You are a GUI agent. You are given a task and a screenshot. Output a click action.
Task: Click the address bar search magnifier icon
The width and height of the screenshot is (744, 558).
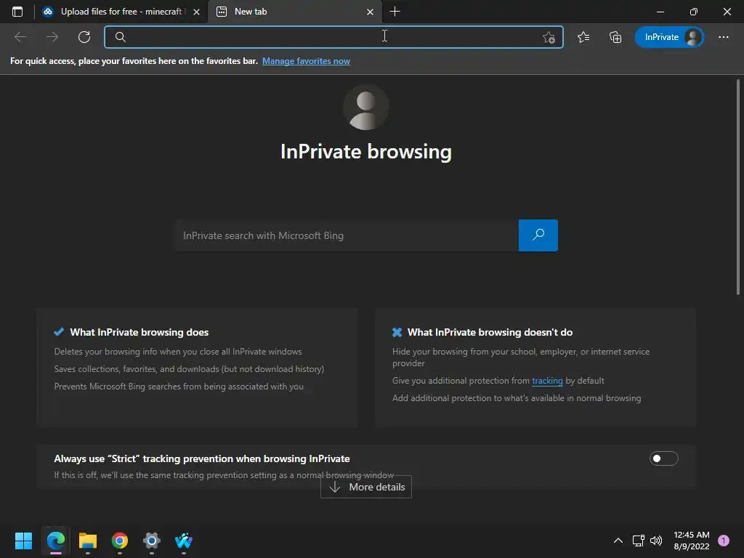[121, 37]
